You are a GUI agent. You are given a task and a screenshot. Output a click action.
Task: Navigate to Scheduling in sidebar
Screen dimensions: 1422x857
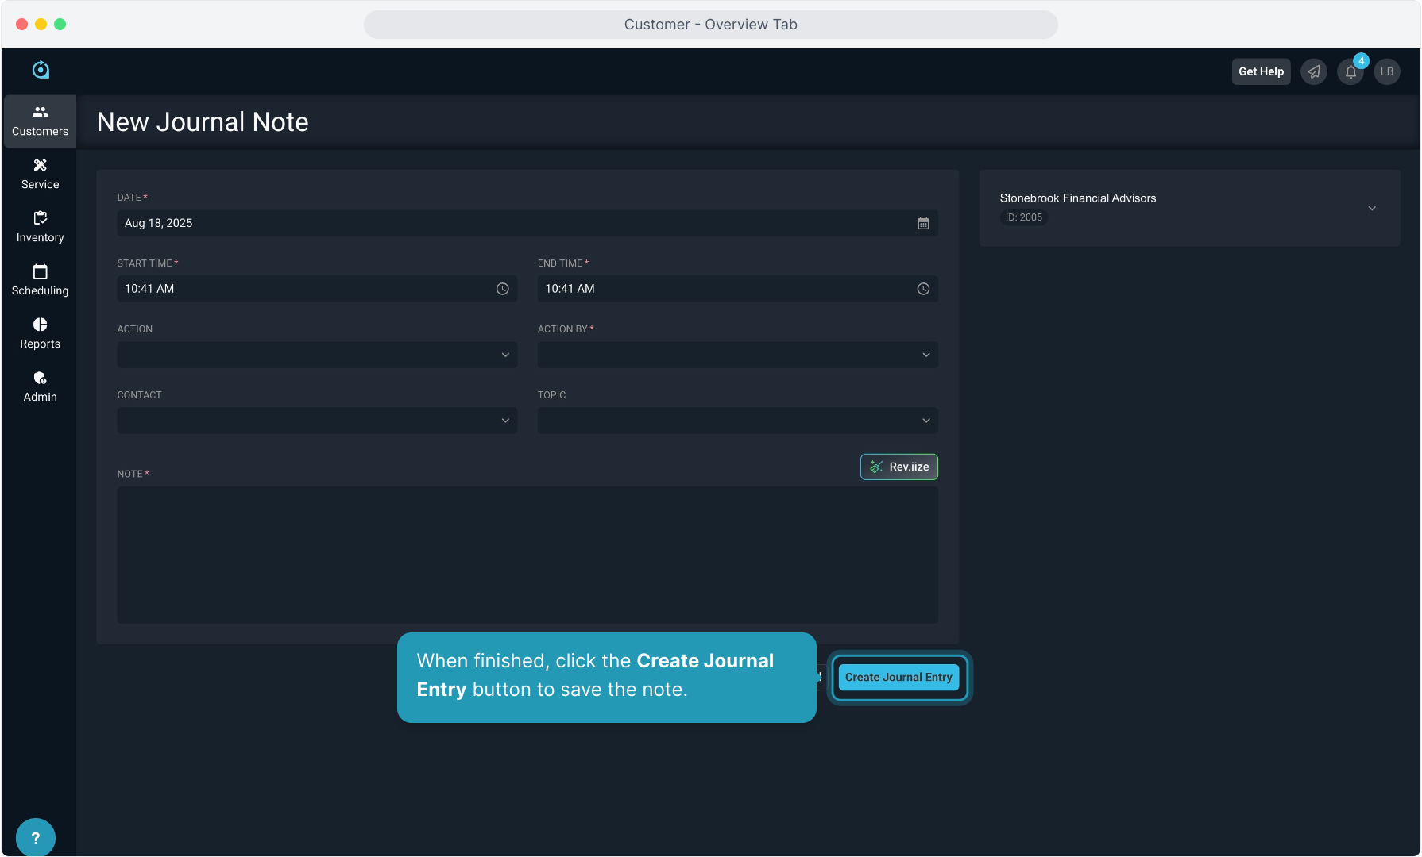tap(40, 280)
